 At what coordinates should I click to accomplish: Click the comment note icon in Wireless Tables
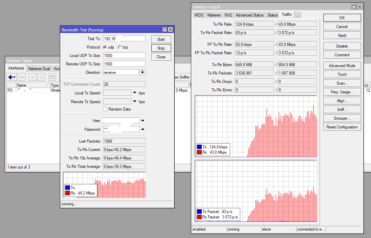pos(52,77)
